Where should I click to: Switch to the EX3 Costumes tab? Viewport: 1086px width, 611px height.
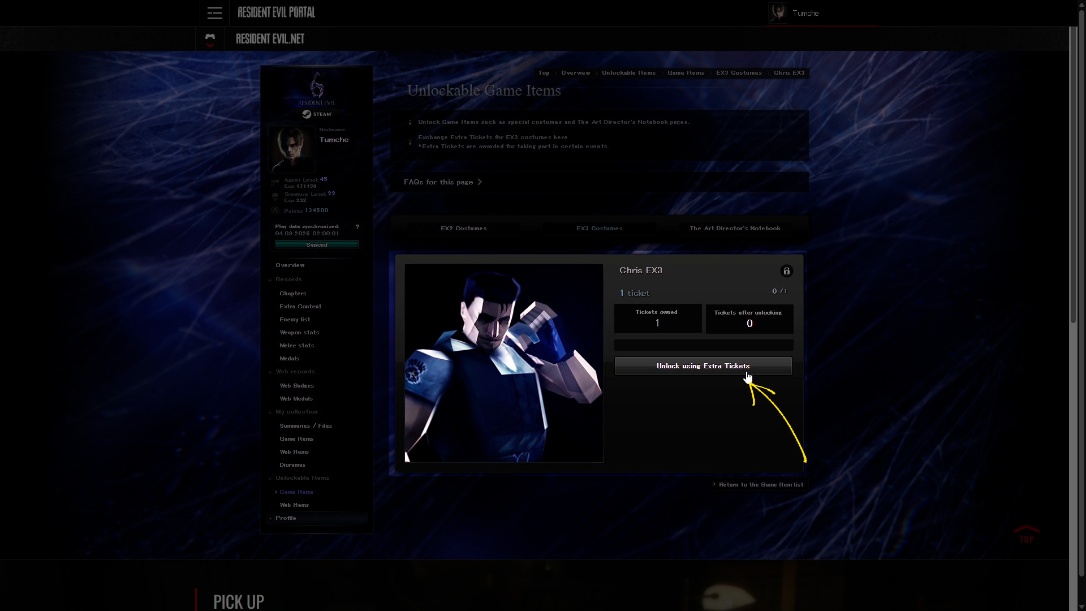(600, 229)
